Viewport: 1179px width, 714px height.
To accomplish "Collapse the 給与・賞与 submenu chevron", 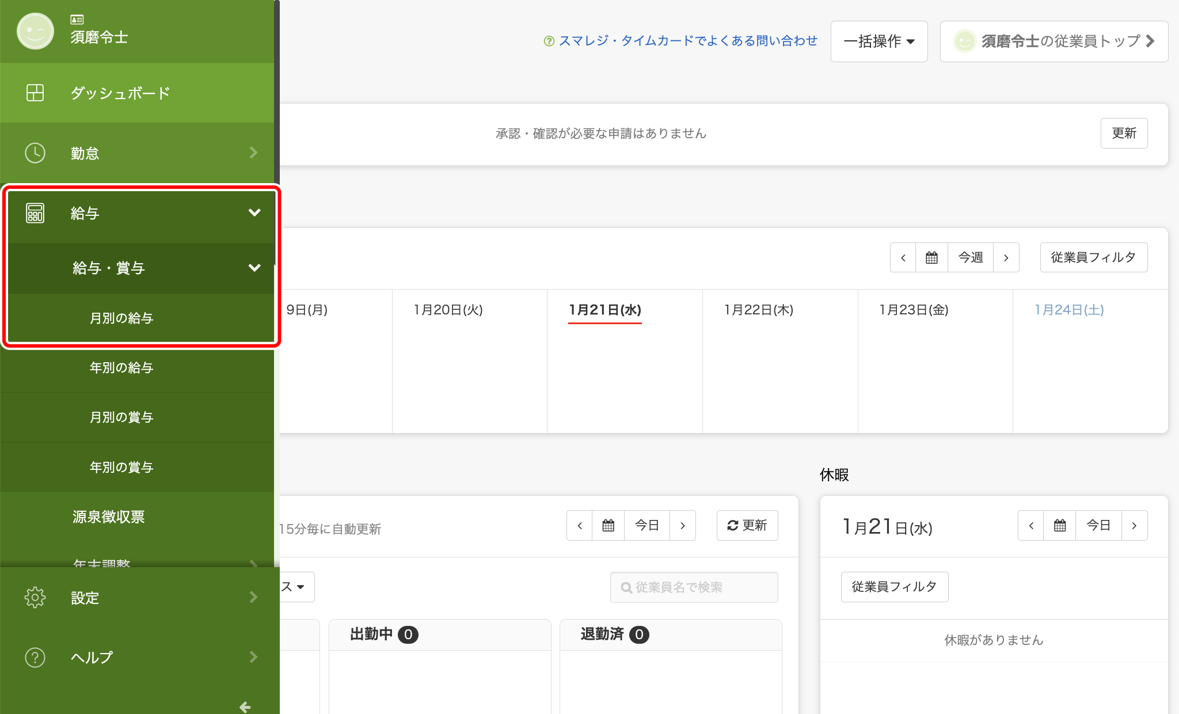I will tap(254, 268).
